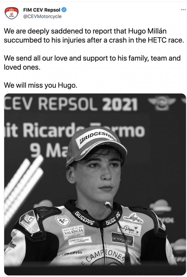
Task: Click the 'Giuseppe' collar label in photo
Action: [x=84, y=218]
